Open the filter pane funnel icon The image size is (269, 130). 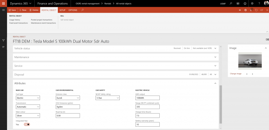click(x=3, y=40)
